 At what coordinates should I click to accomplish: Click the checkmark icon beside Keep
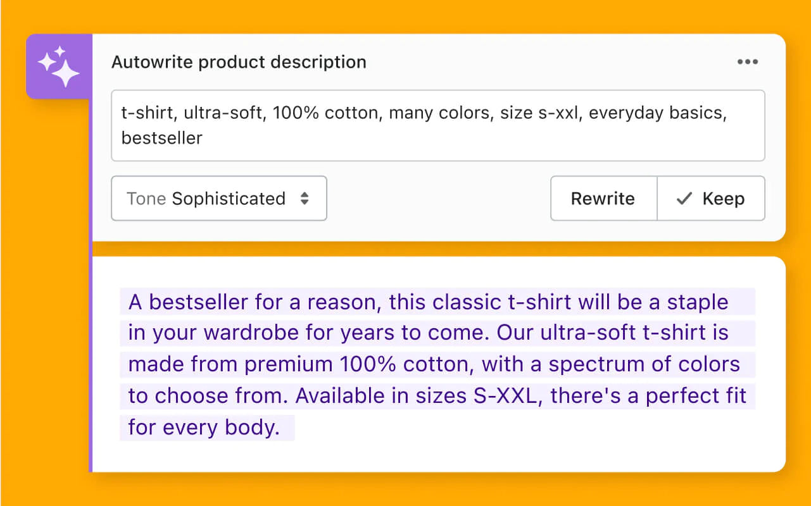[x=684, y=199]
